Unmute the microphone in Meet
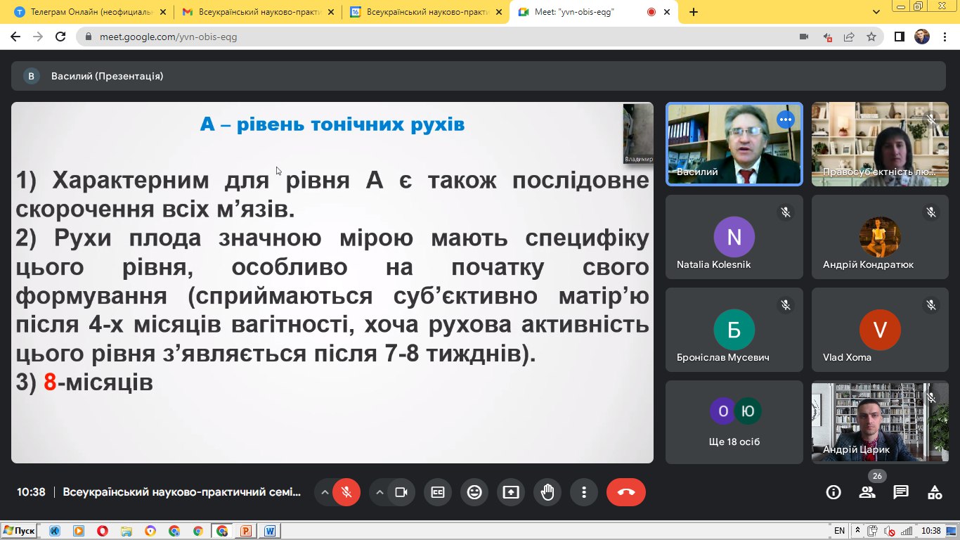This screenshot has height=540, width=960. click(x=346, y=492)
